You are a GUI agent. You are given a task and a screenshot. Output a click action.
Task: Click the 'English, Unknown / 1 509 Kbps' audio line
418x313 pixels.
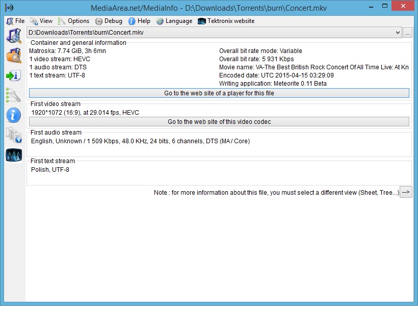point(141,141)
